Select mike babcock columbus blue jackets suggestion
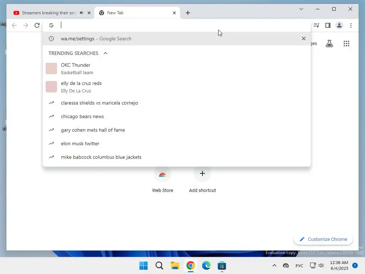 point(177,157)
